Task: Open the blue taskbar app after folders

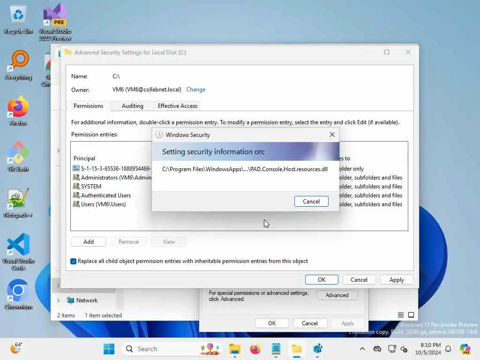Action: coord(317,349)
